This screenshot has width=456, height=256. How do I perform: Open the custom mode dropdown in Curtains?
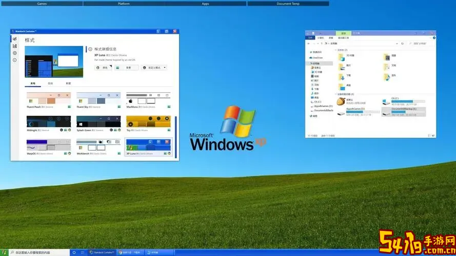coord(154,68)
